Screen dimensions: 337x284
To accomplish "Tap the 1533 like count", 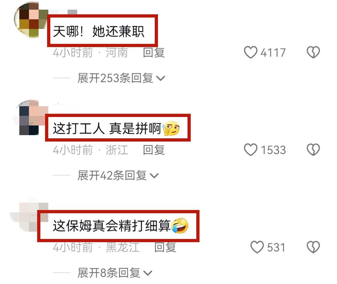I will 273,150.
